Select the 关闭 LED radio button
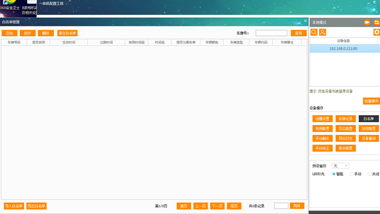Image resolution: width=380 pixels, height=214 pixels. click(369, 174)
